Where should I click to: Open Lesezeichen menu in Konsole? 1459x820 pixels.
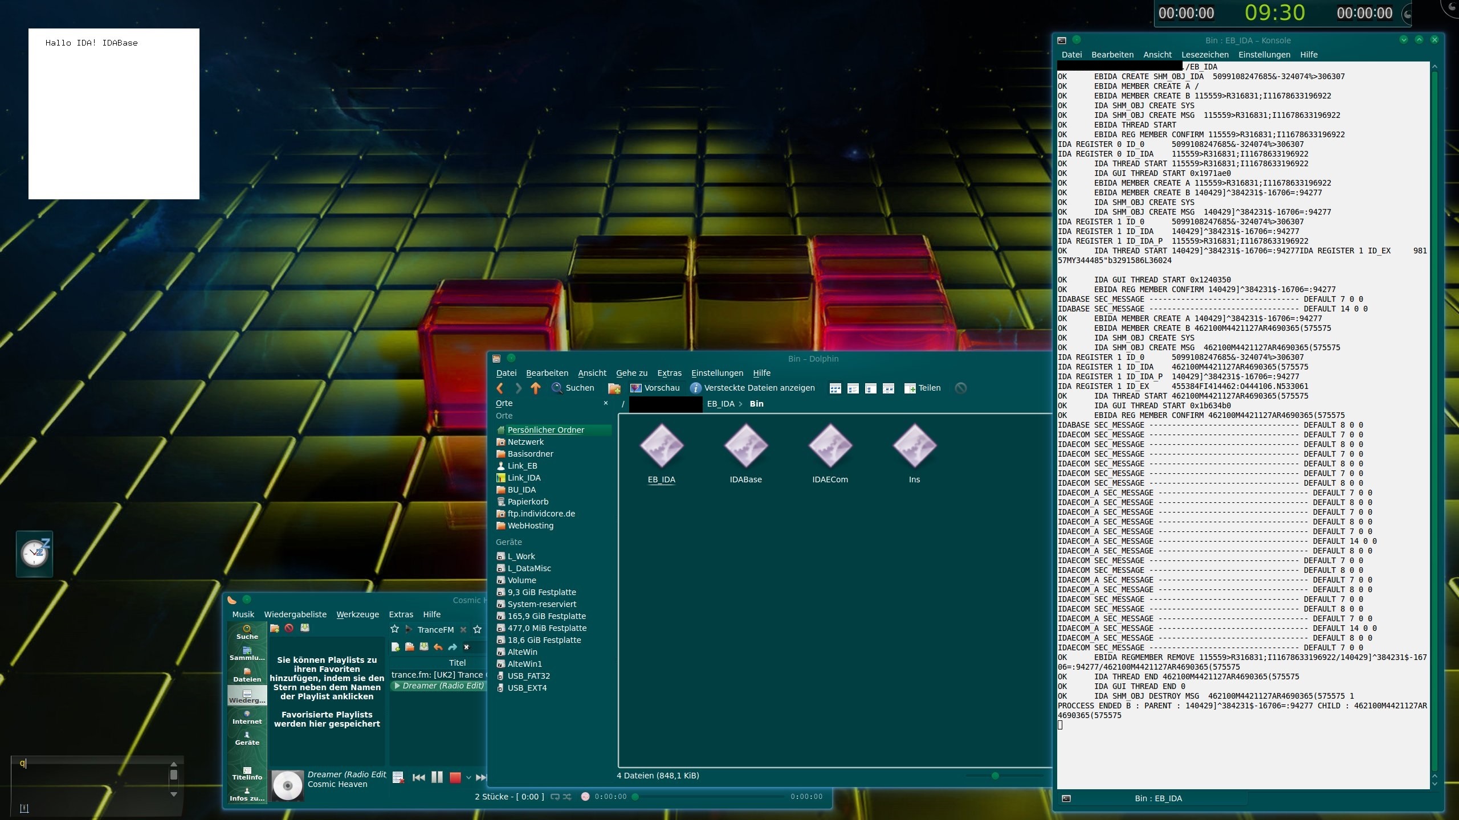1205,55
